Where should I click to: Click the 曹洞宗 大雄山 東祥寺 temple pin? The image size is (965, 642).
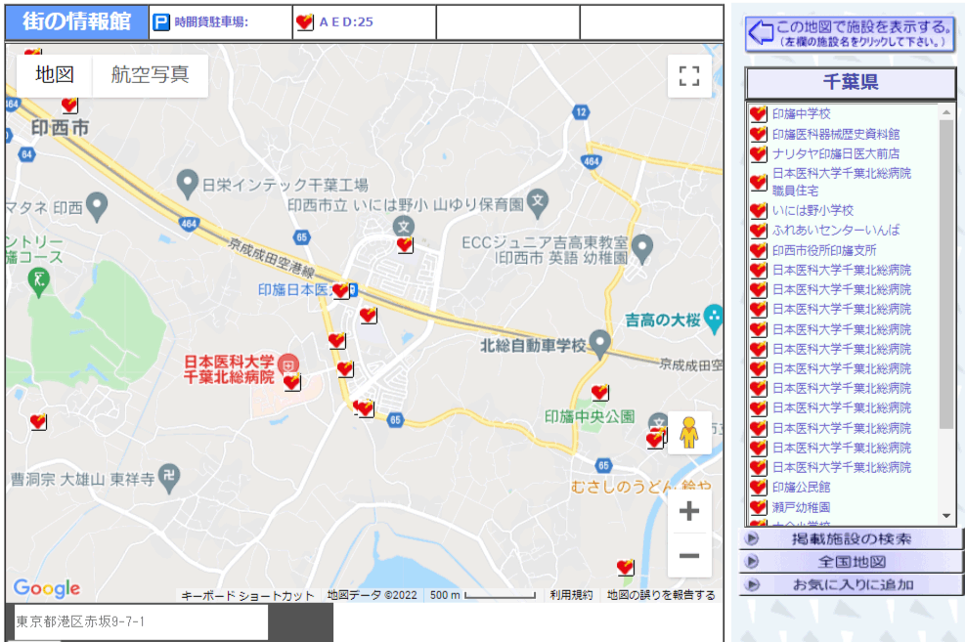[169, 479]
